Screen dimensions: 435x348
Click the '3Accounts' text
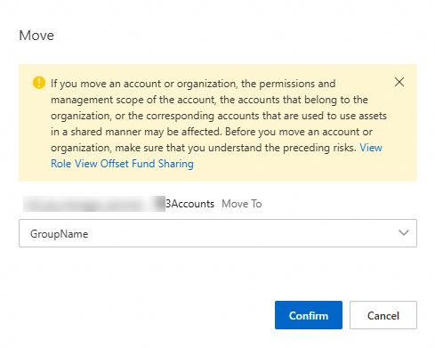[x=189, y=204]
